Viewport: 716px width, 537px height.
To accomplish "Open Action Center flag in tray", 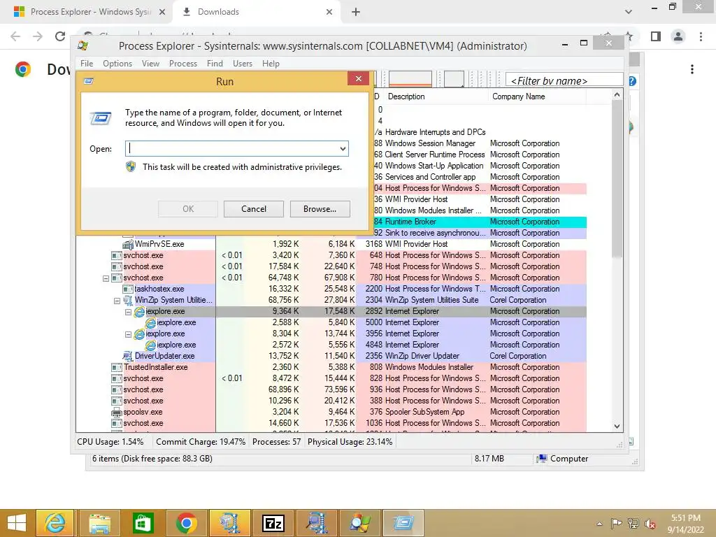I will point(616,523).
